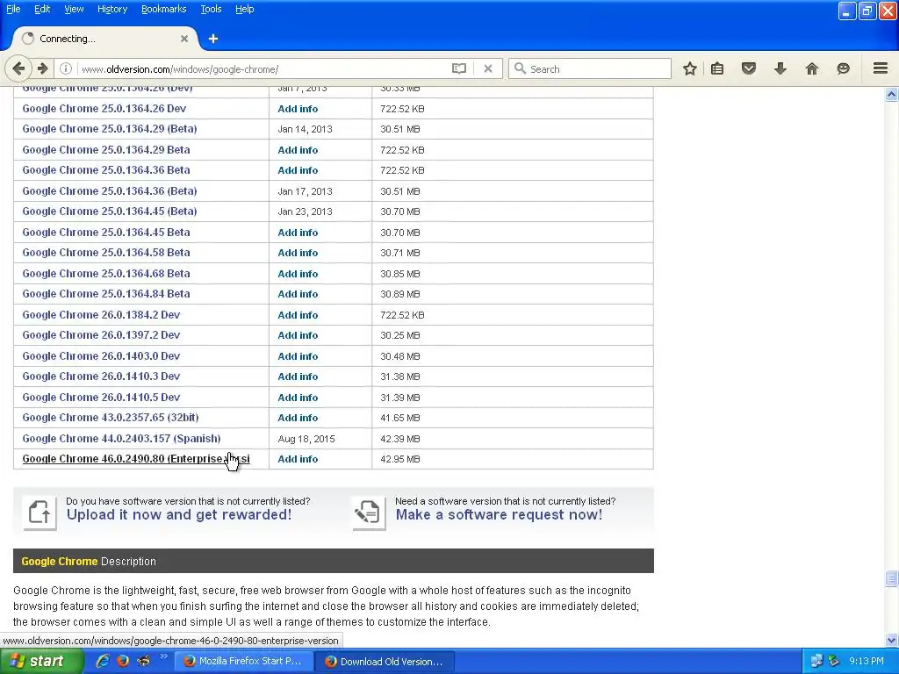Image resolution: width=899 pixels, height=674 pixels.
Task: Open the Edit menu
Action: pos(42,9)
